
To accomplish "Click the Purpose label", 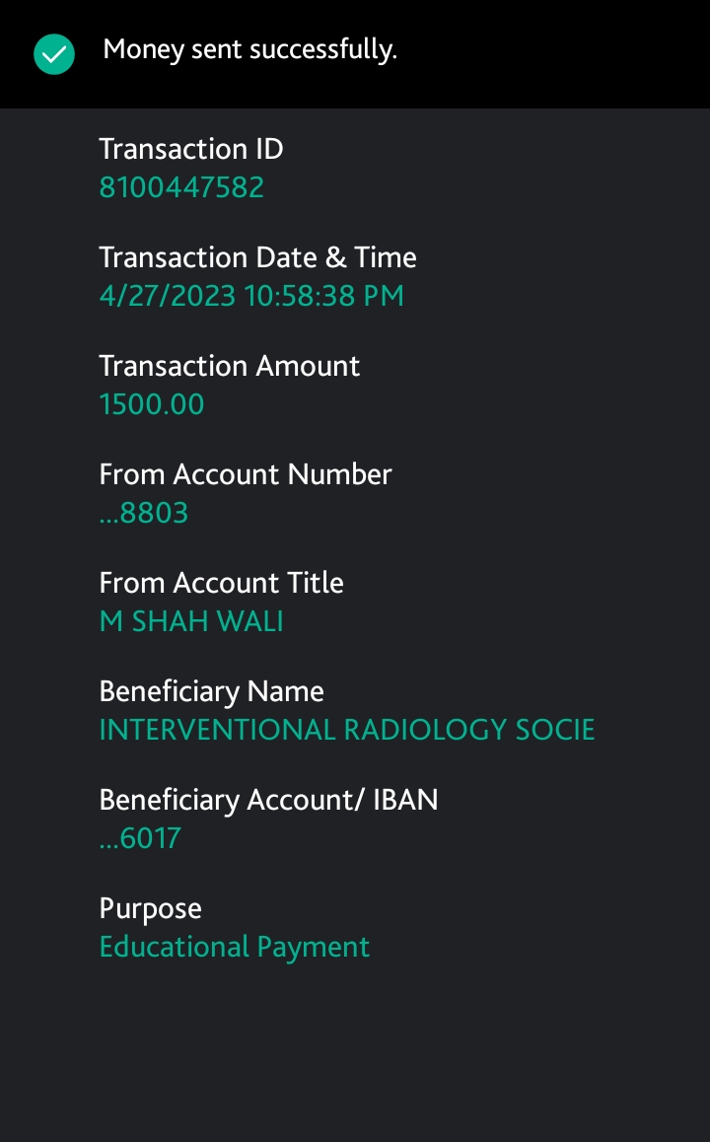I will 150,908.
